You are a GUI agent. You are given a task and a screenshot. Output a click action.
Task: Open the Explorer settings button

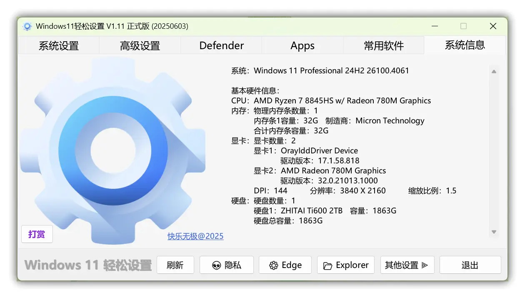(x=346, y=265)
